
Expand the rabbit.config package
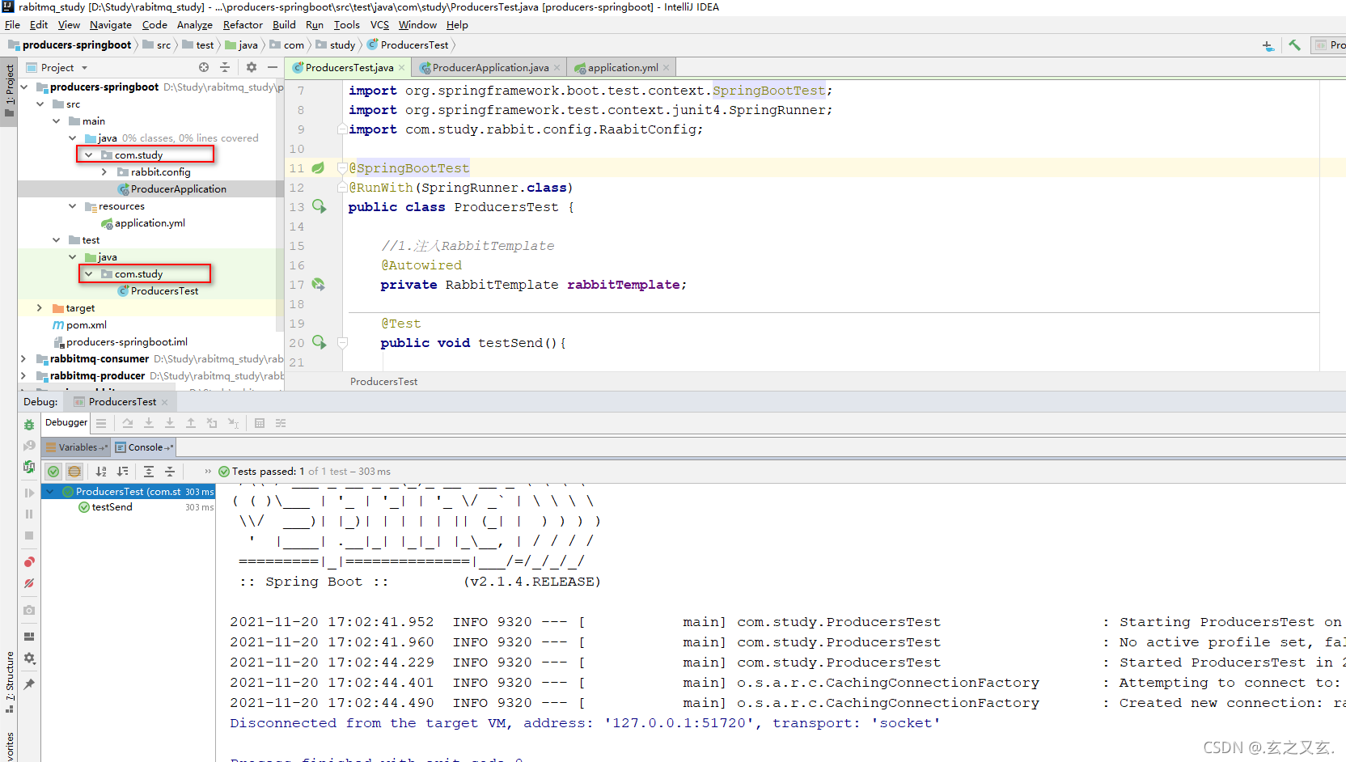click(105, 172)
